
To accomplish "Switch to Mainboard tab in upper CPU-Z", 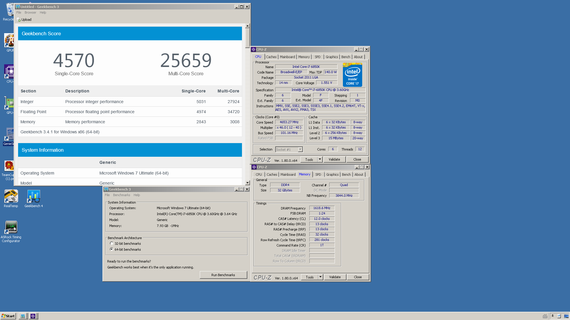I will click(x=287, y=57).
